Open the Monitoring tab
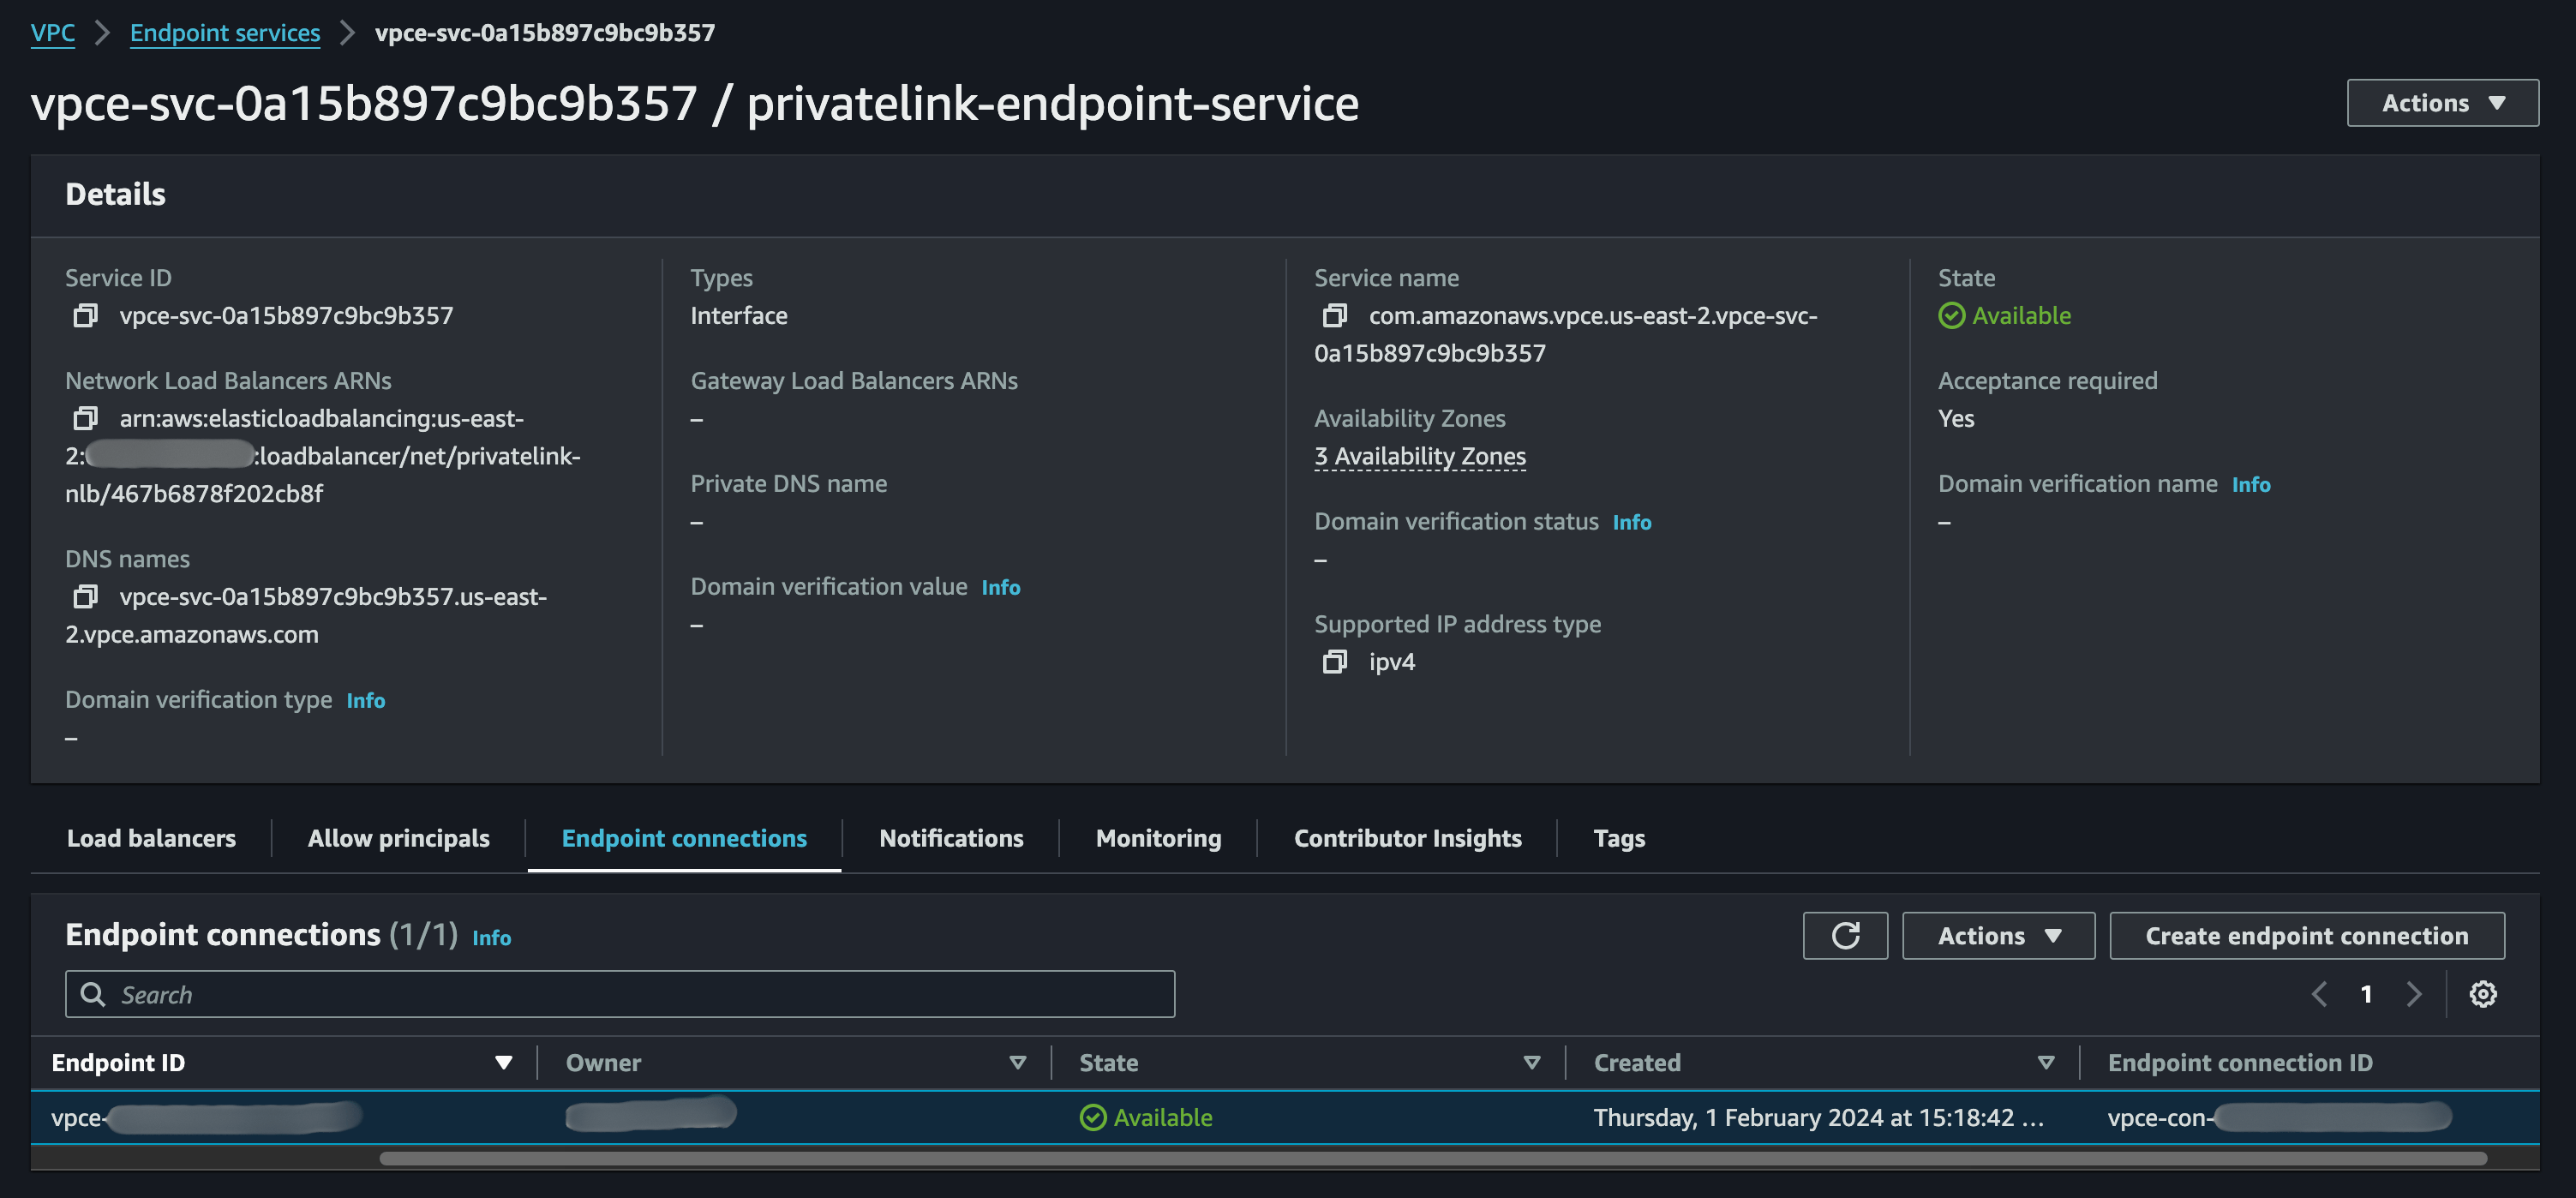 (1158, 838)
